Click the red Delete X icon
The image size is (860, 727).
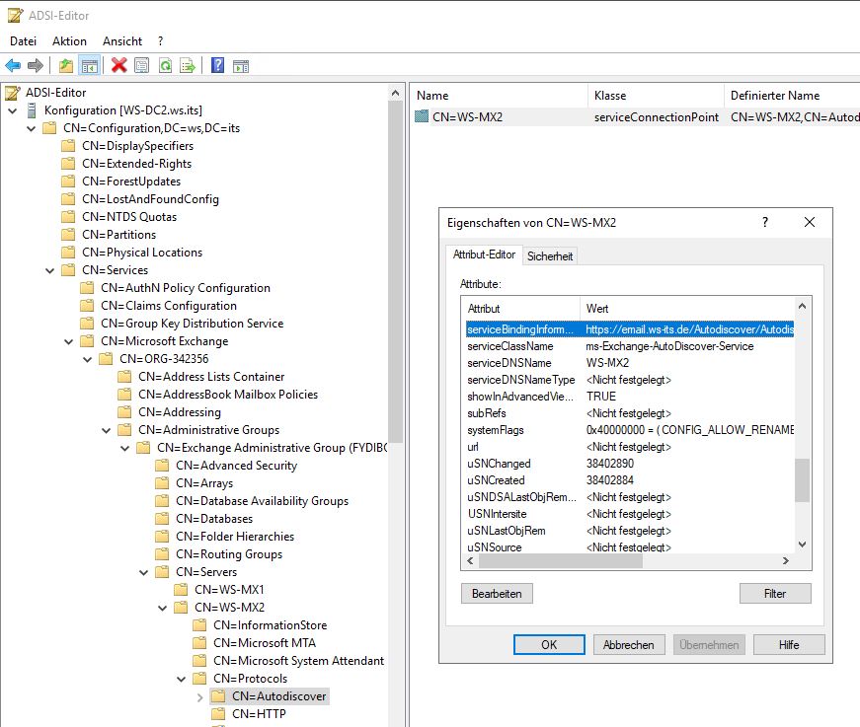coord(119,66)
